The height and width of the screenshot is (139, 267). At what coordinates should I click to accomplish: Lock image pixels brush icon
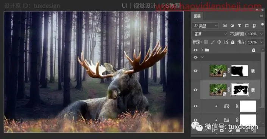[212, 42]
